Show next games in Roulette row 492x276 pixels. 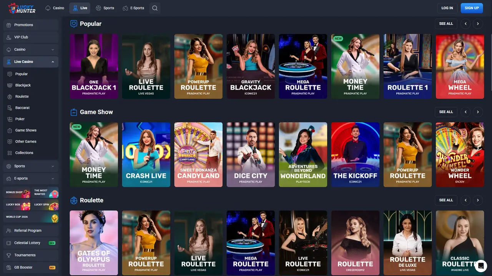478,200
